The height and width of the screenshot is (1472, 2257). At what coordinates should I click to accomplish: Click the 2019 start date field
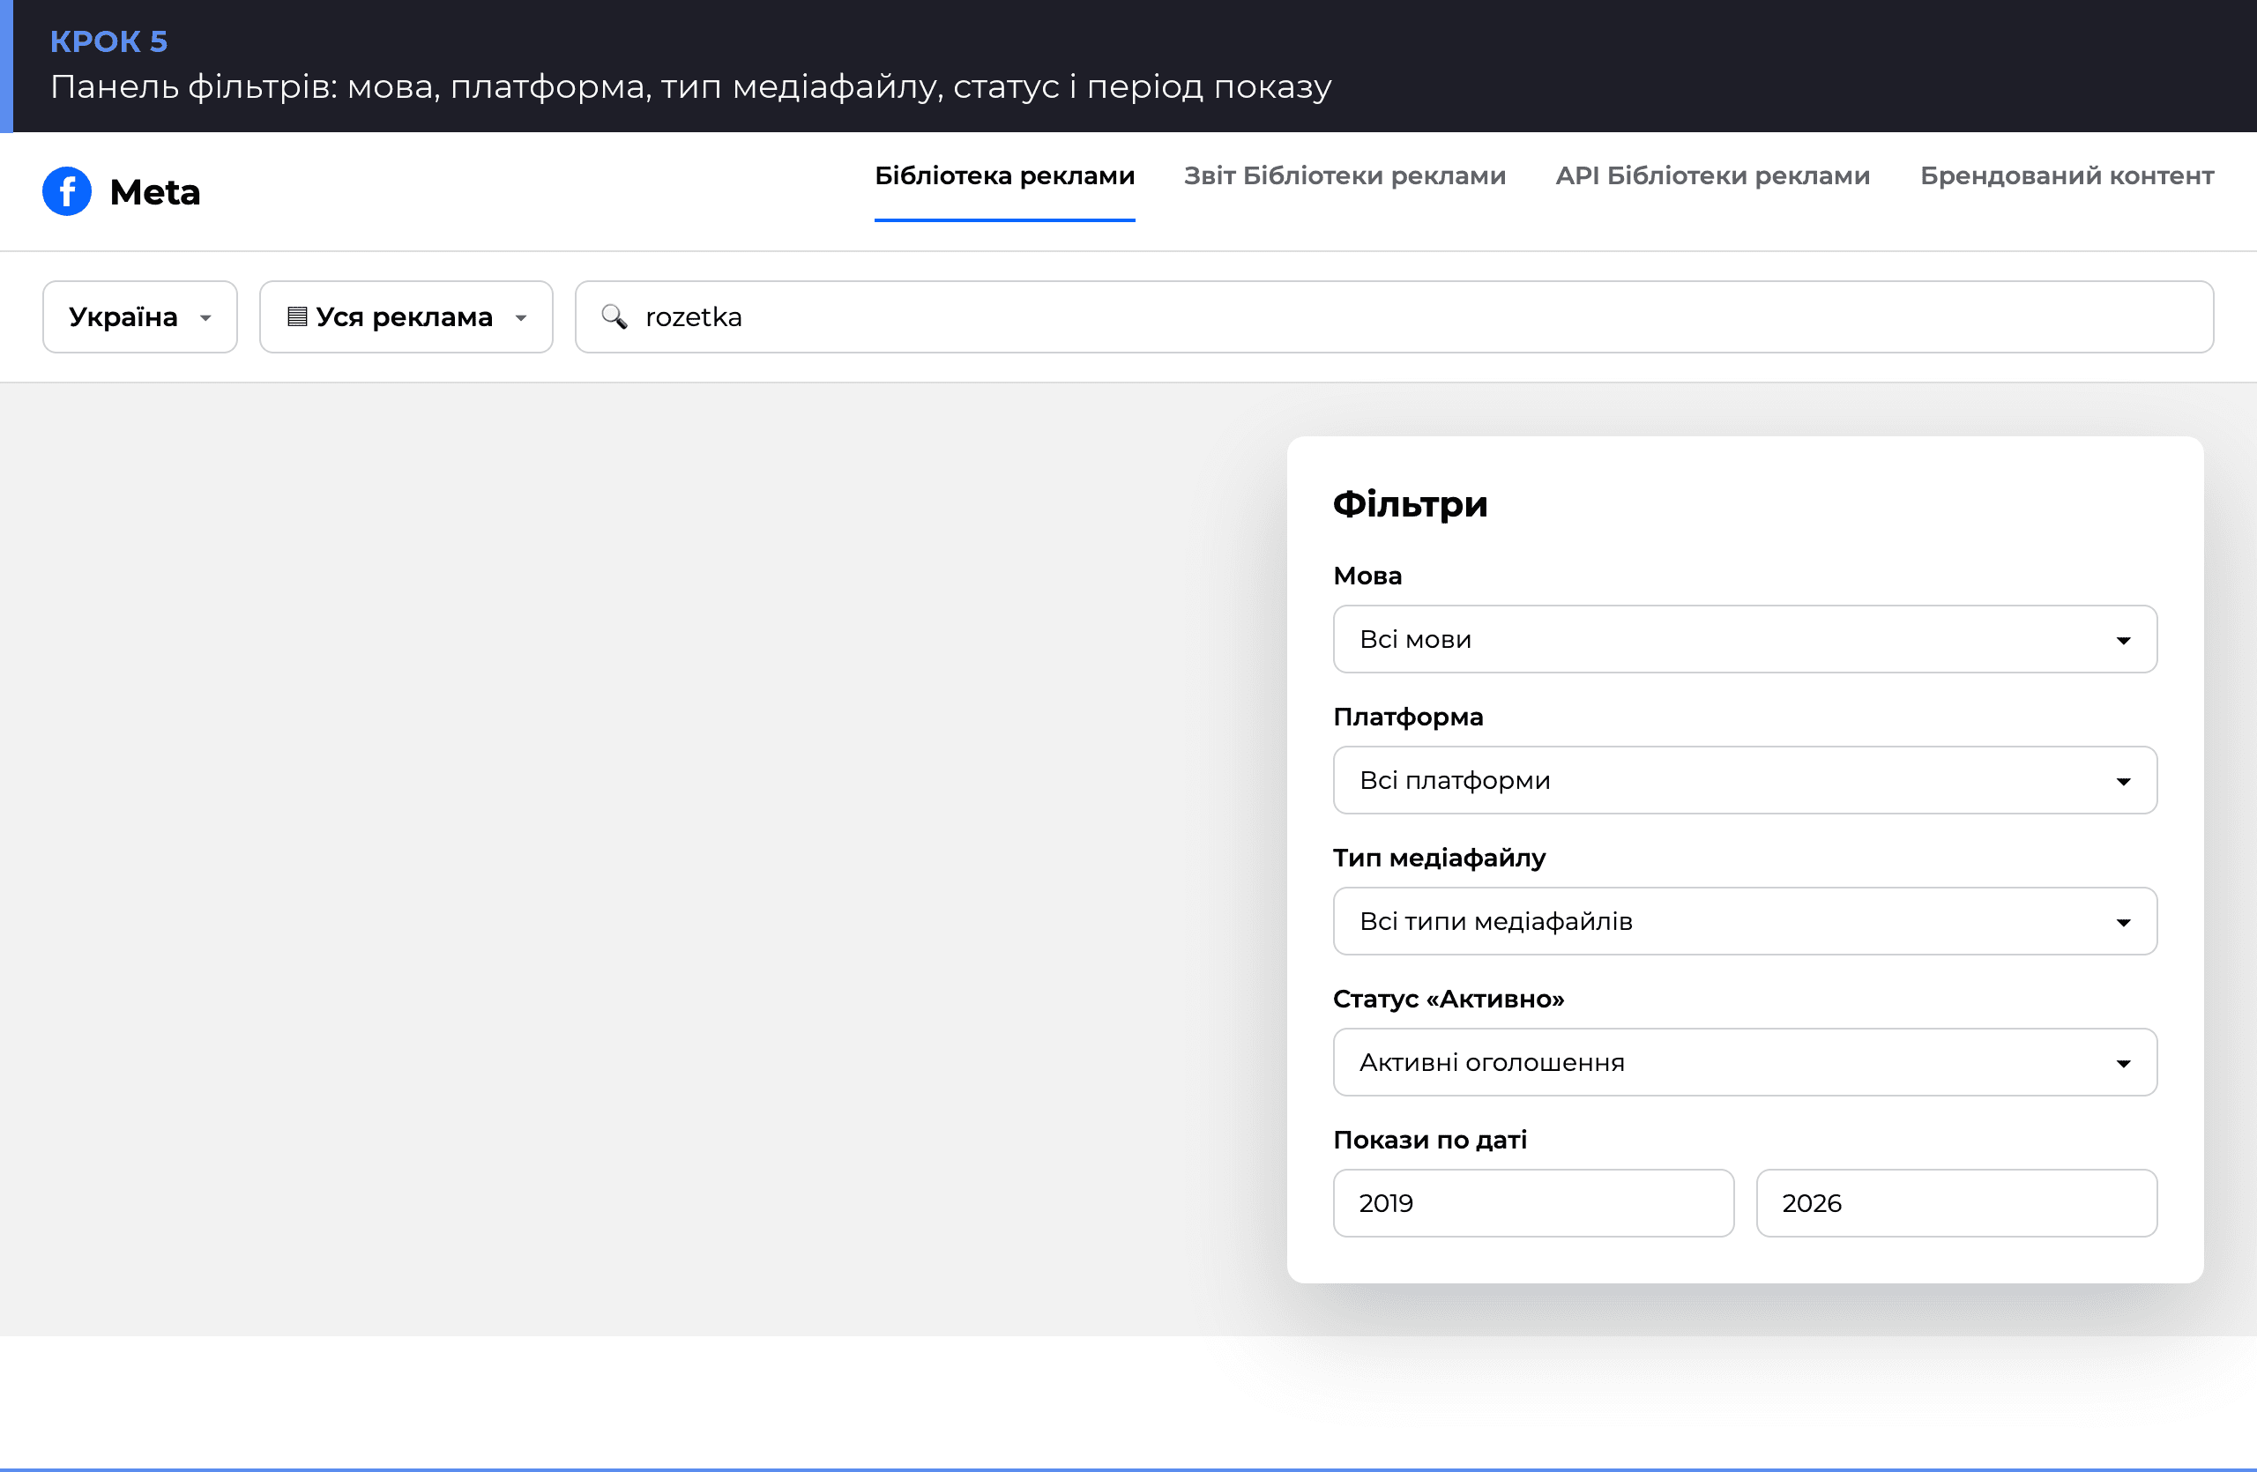pyautogui.click(x=1533, y=1203)
